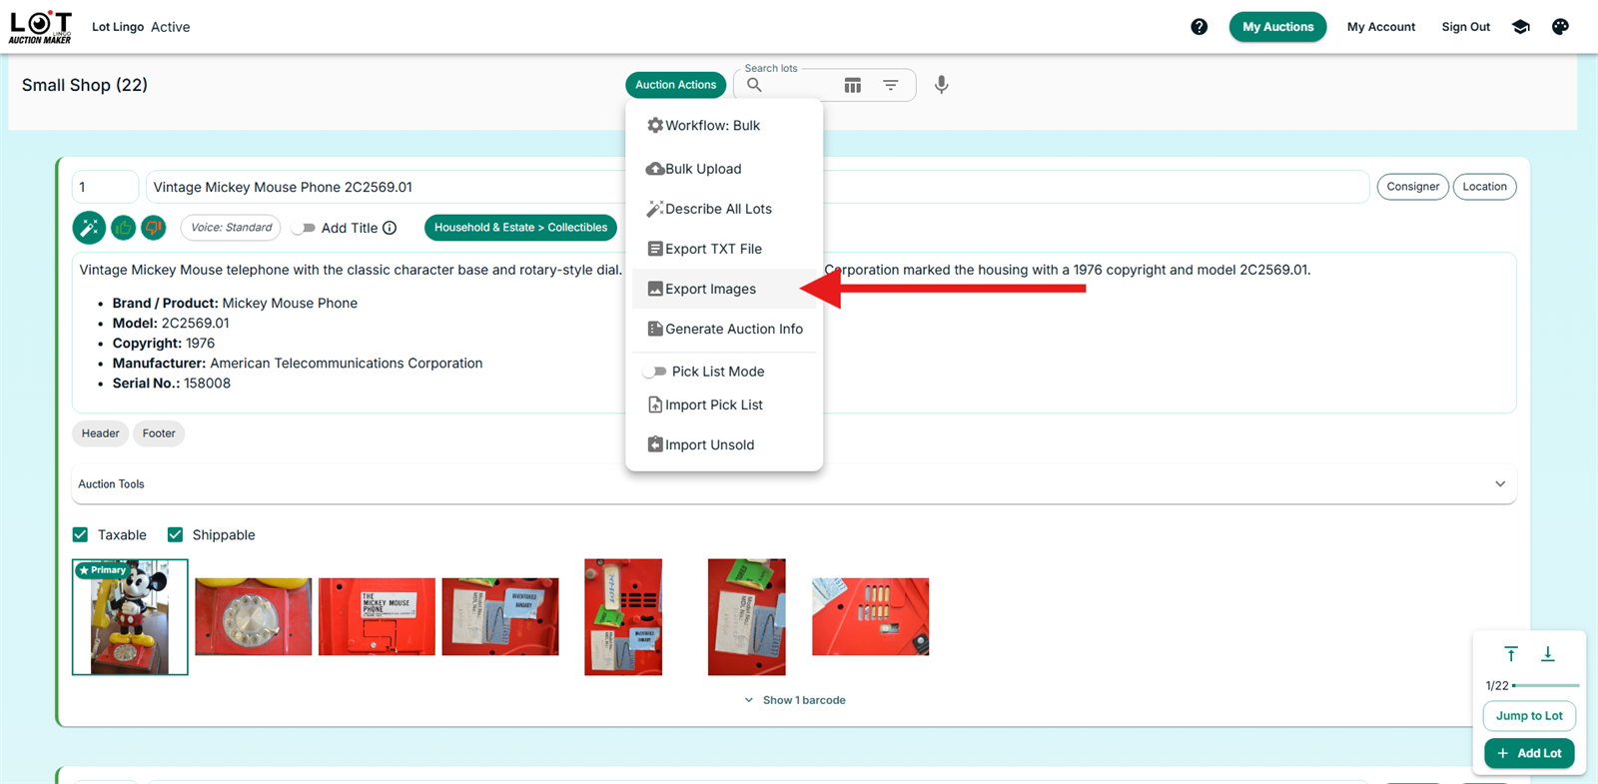Screen dimensions: 1598x784
Task: Click the lot number field
Action: 105,187
